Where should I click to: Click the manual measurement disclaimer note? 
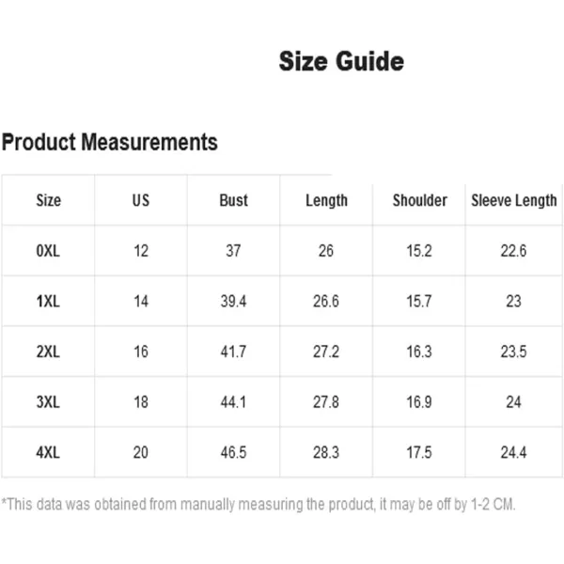click(x=258, y=504)
